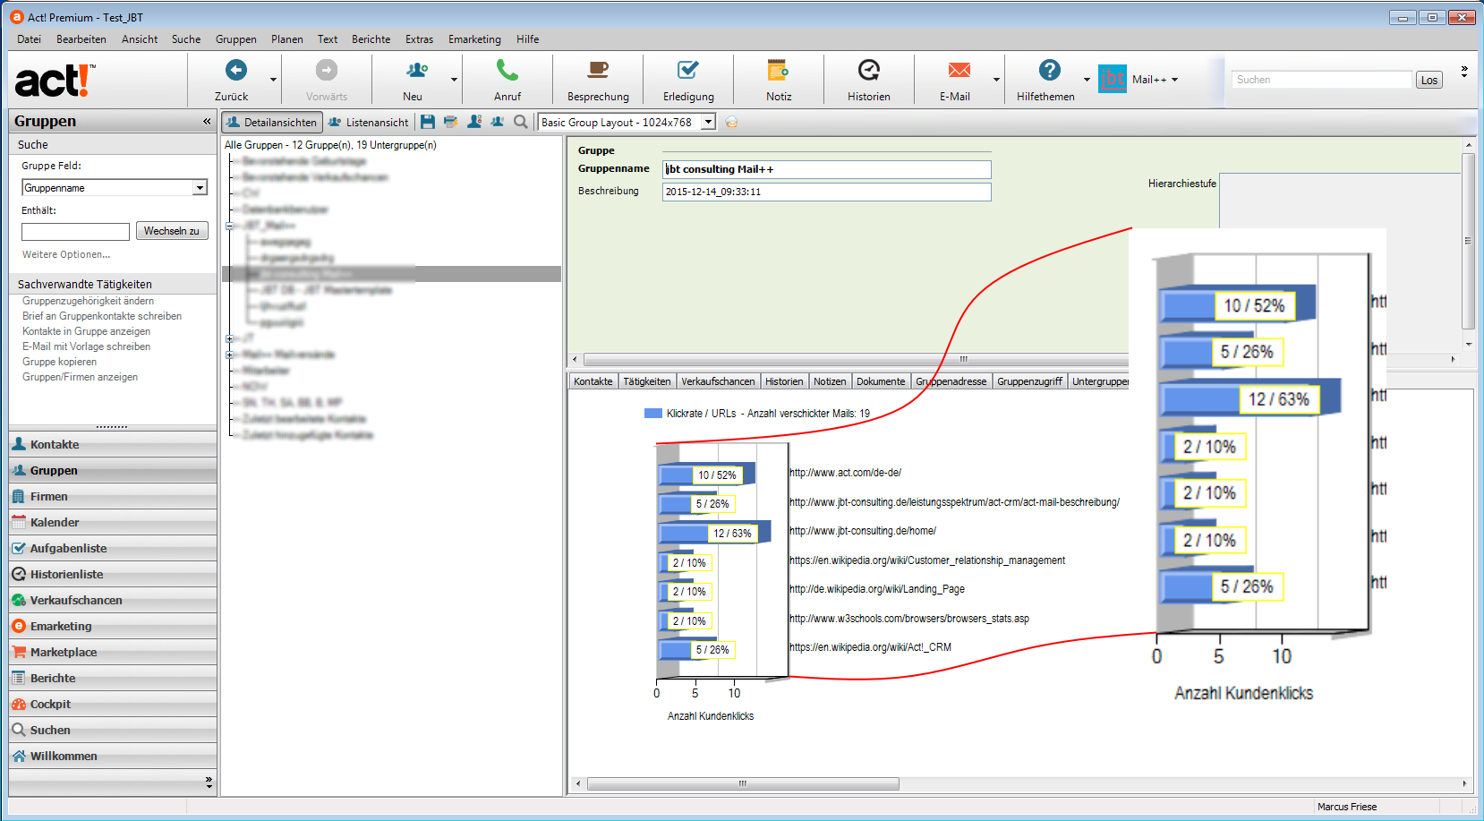
Task: Open Kalender in the navigation bar
Action: coord(113,522)
